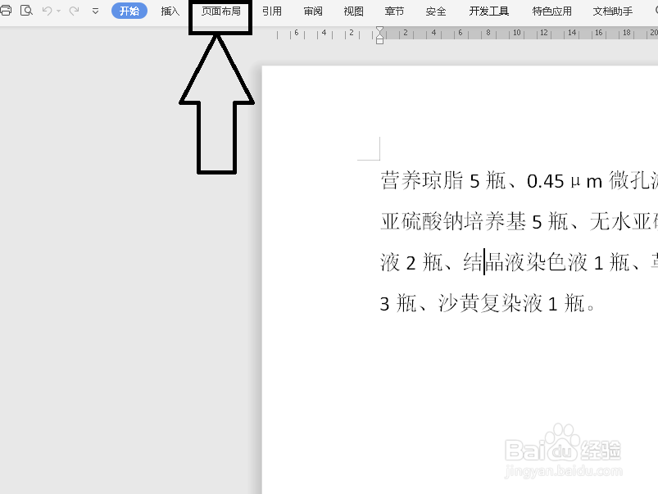Viewport: 658px width, 494px height.
Task: Select the 开发工具 tab
Action: (488, 11)
